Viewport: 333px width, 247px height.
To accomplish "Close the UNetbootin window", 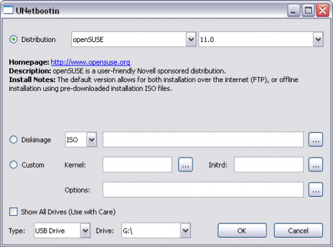I will click(322, 10).
